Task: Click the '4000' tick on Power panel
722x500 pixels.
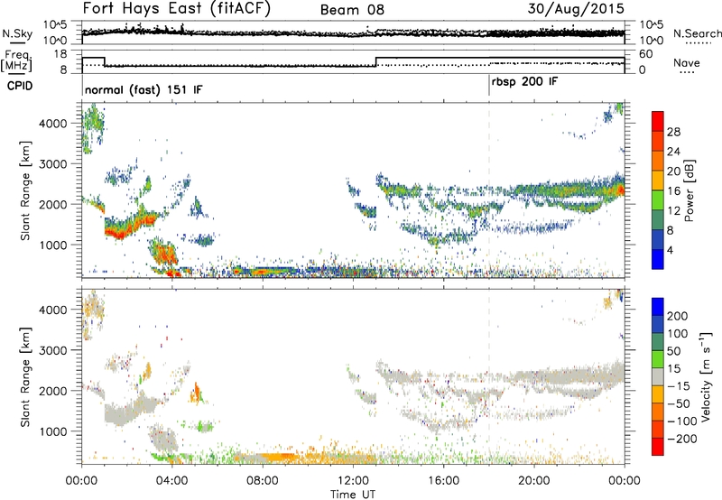Action: coord(52,124)
